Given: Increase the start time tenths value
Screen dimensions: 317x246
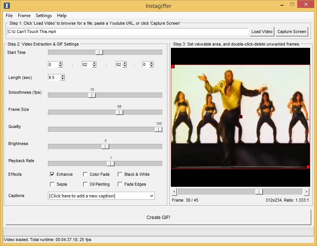Looking at the screenshot, I should [x=151, y=63].
